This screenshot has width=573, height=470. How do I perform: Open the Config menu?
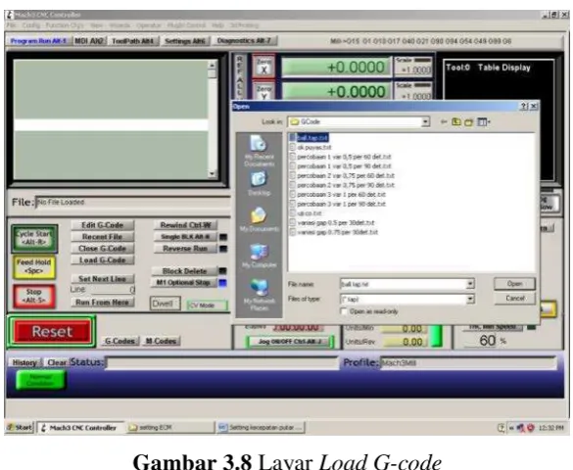click(31, 25)
